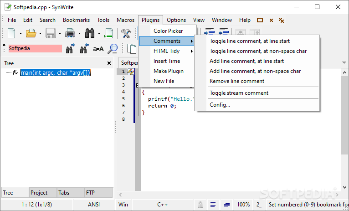
Task: Open the Find binoculars dropdown arrow
Action: pyautogui.click(x=99, y=34)
